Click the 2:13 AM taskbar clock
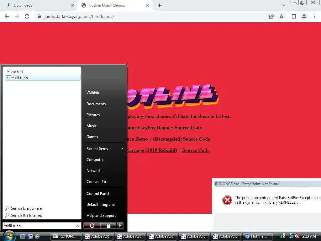The image size is (321, 241). pos(309,236)
